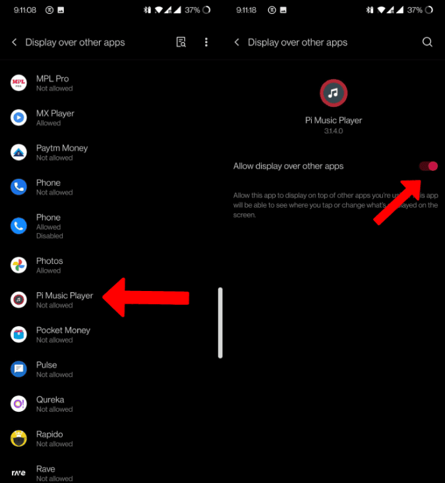Viewport: 445px width, 483px height.
Task: Tap the Pi Music Player list icon
Action: (x=18, y=300)
